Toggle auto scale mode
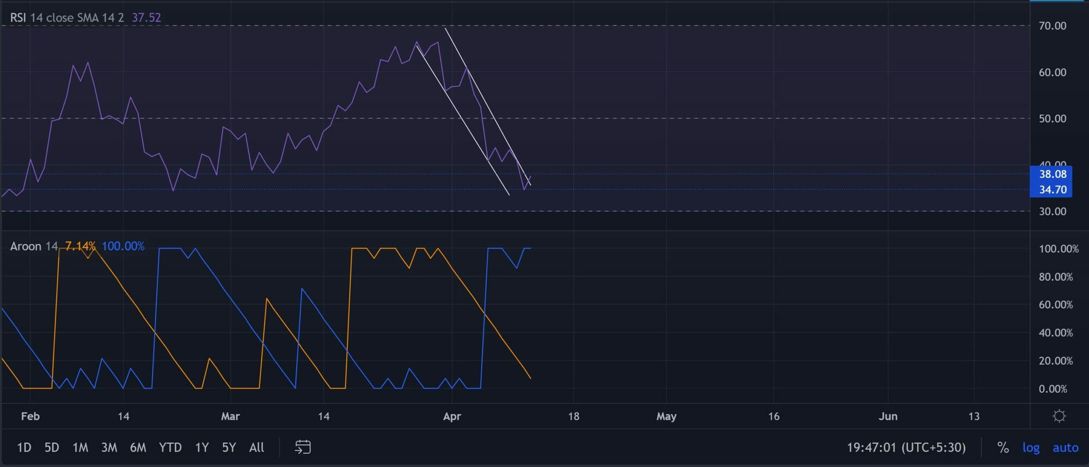1089x467 pixels. [1066, 447]
